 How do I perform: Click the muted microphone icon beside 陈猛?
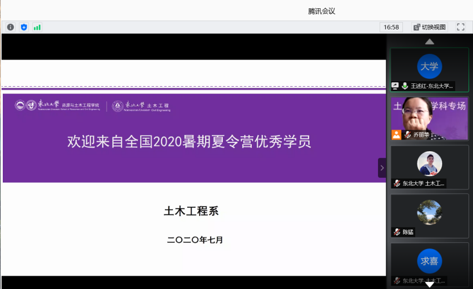pos(397,232)
